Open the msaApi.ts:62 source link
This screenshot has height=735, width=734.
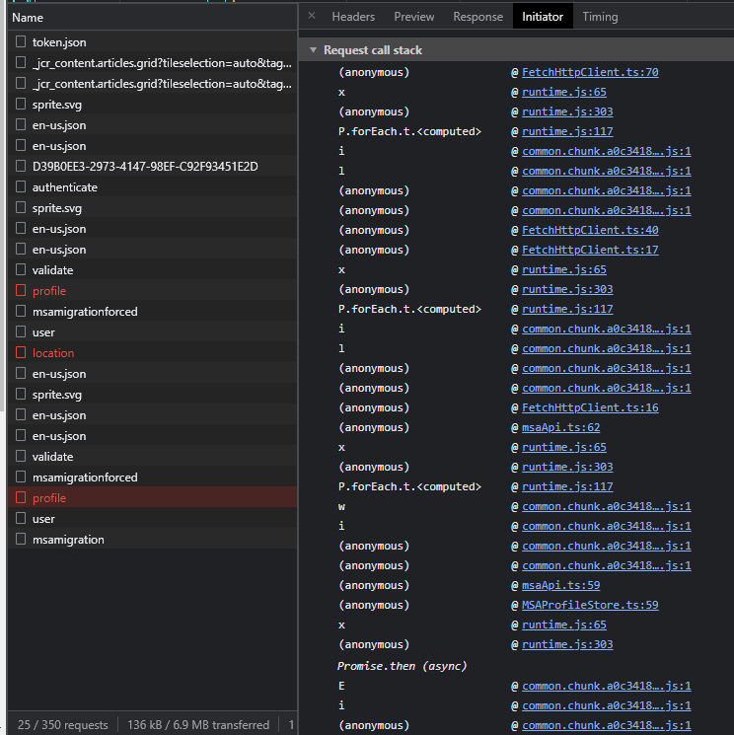coord(560,427)
